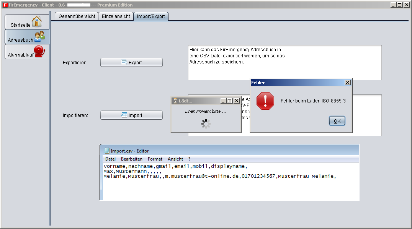This screenshot has height=229, width=412.
Task: Click the export description text box
Action: 284,63
